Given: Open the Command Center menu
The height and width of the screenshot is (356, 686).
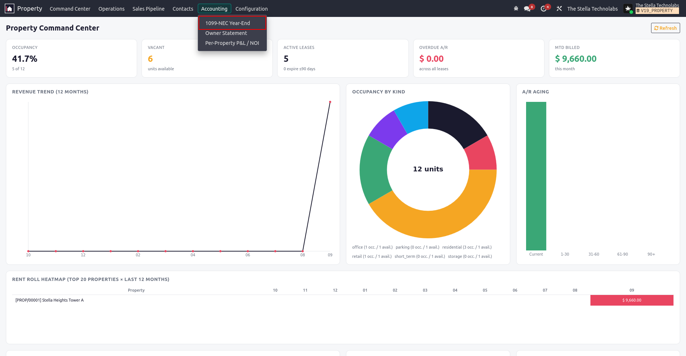Looking at the screenshot, I should tap(70, 8).
